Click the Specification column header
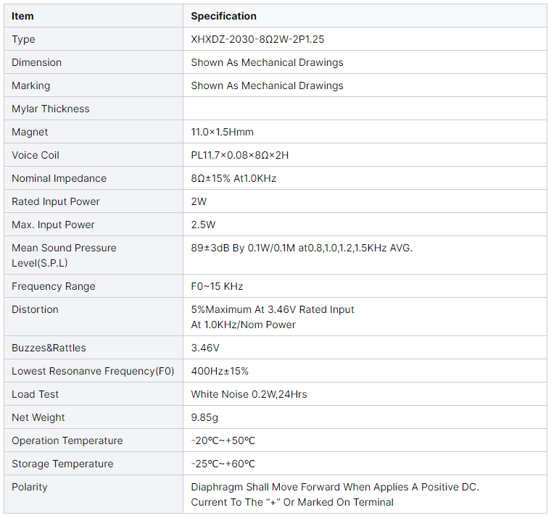Screen dimensions: 551x518 point(223,16)
